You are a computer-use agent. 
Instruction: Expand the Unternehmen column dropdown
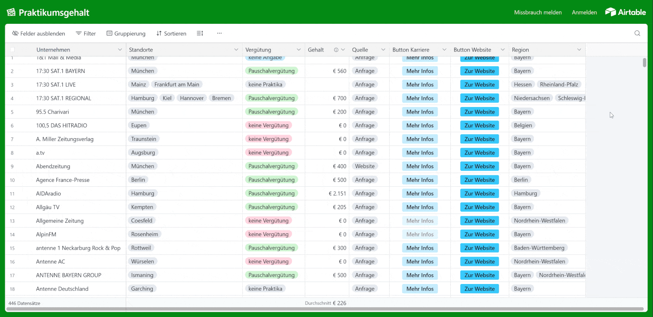coord(120,50)
